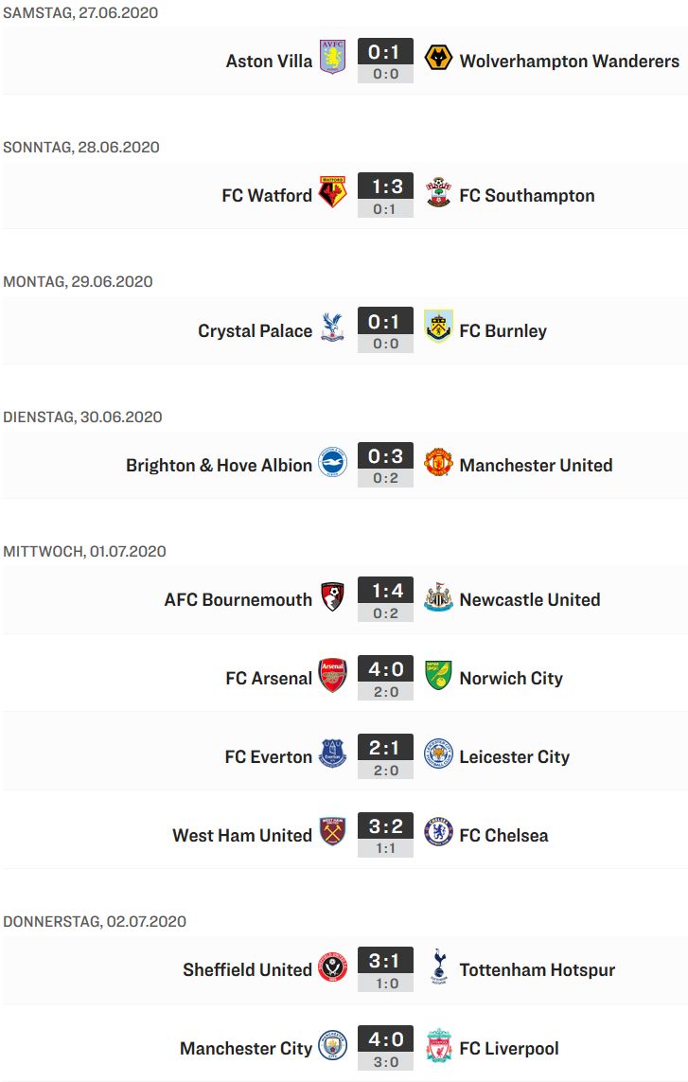This screenshot has height=1082, width=688.
Task: Open the 2:1 Everton vs Leicester match score
Action: pyautogui.click(x=385, y=747)
